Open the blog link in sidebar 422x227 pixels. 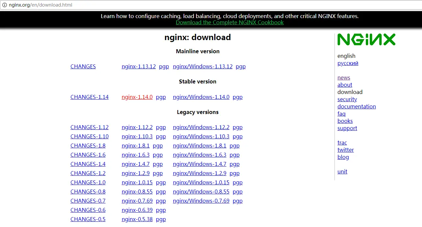343,157
